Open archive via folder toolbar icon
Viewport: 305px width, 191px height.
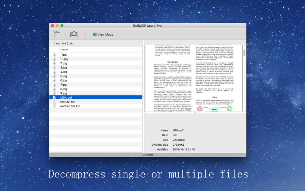pyautogui.click(x=57, y=34)
